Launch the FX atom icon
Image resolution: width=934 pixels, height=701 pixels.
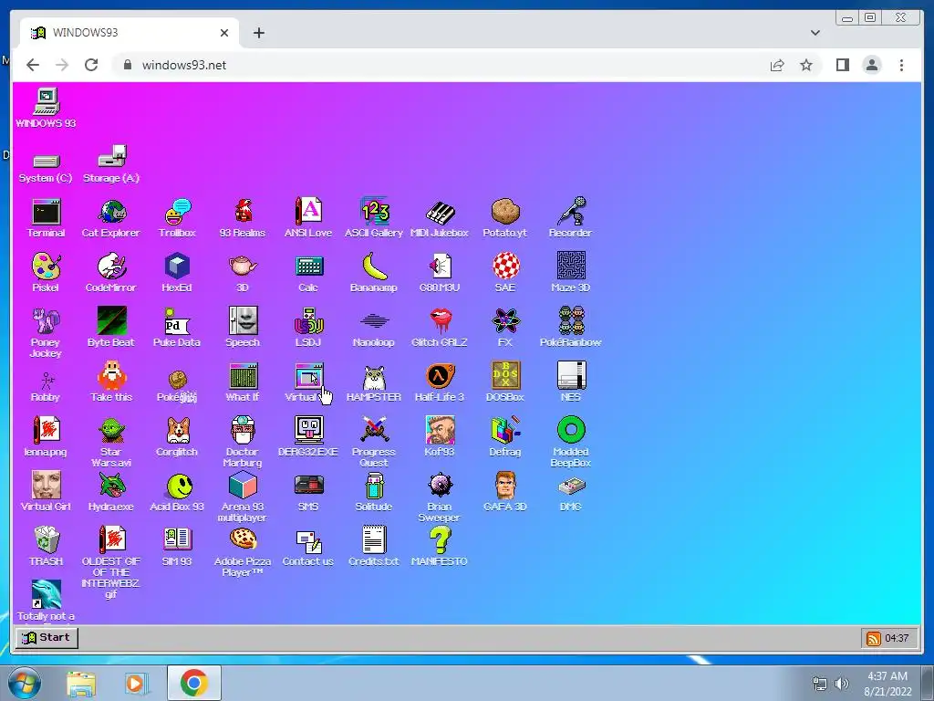[x=505, y=320]
